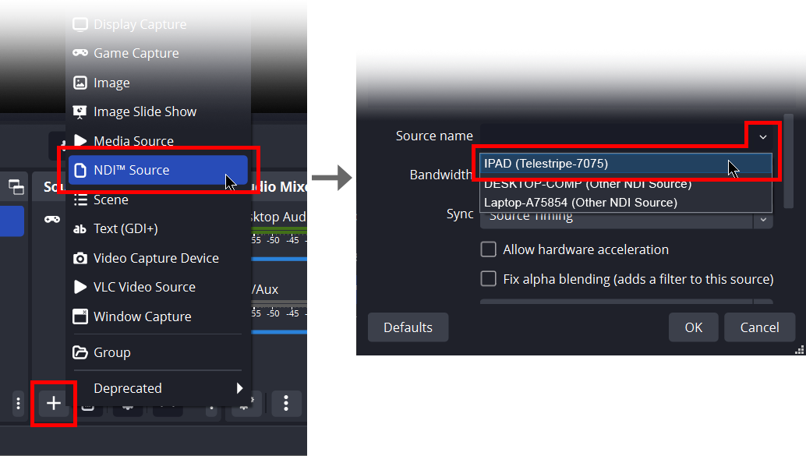Open the Source name dropdown arrow
This screenshot has height=456, width=806.
point(763,136)
